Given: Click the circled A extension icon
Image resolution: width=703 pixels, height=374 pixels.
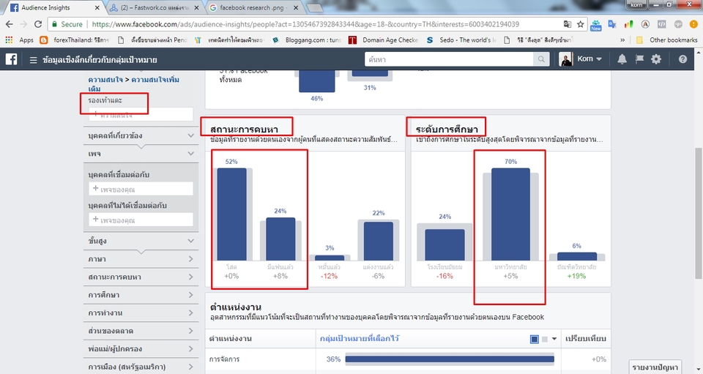Looking at the screenshot, I should pyautogui.click(x=645, y=24).
